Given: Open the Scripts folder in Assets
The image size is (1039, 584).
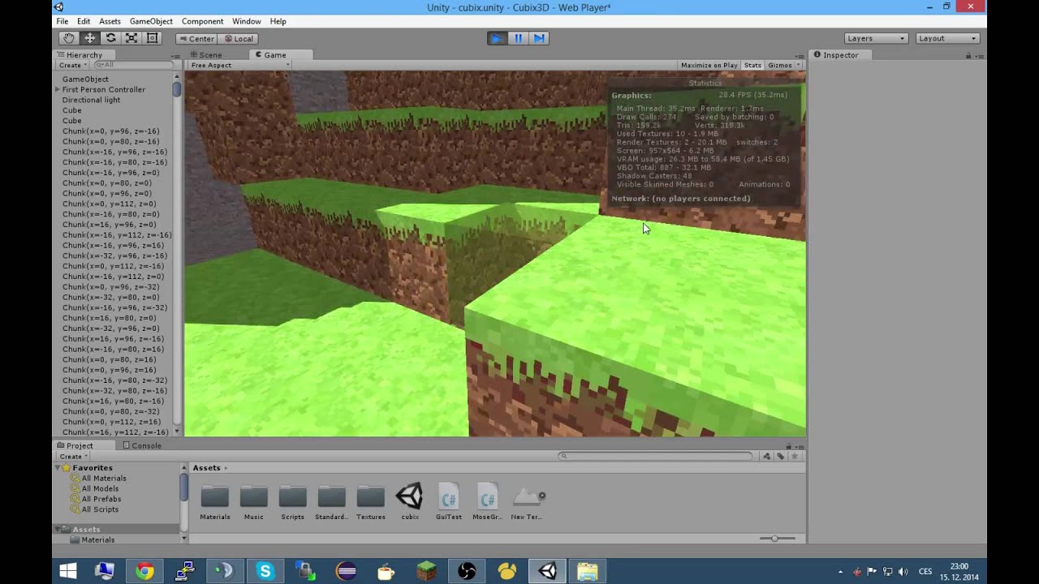Looking at the screenshot, I should pyautogui.click(x=293, y=503).
